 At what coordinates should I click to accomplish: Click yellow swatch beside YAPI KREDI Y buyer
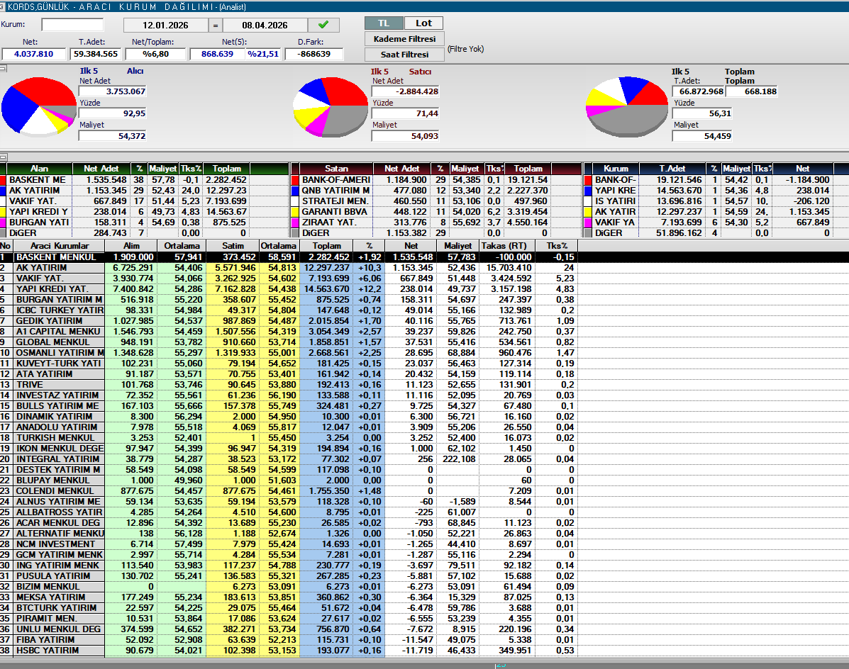pos(3,212)
